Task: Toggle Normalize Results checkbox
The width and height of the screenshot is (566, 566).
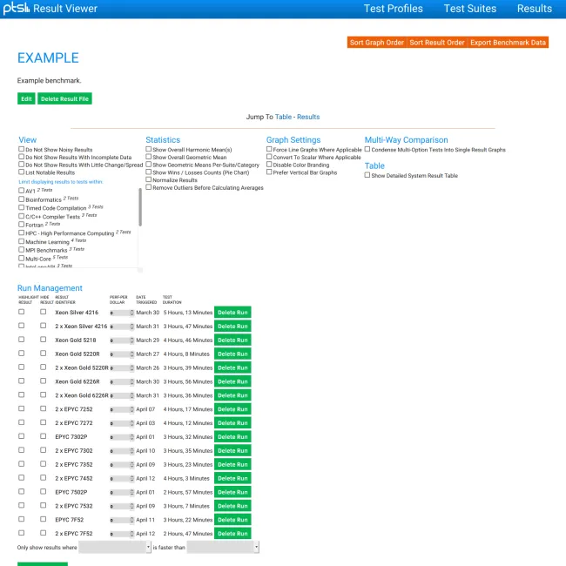Action: coord(148,179)
